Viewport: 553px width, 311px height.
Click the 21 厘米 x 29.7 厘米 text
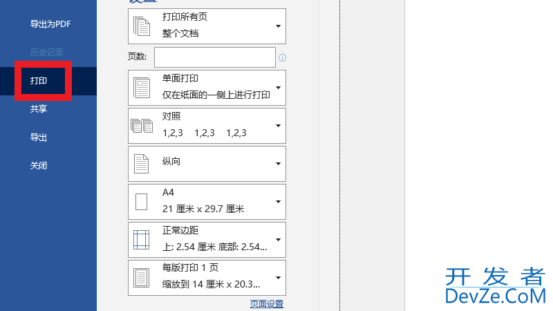click(x=203, y=209)
